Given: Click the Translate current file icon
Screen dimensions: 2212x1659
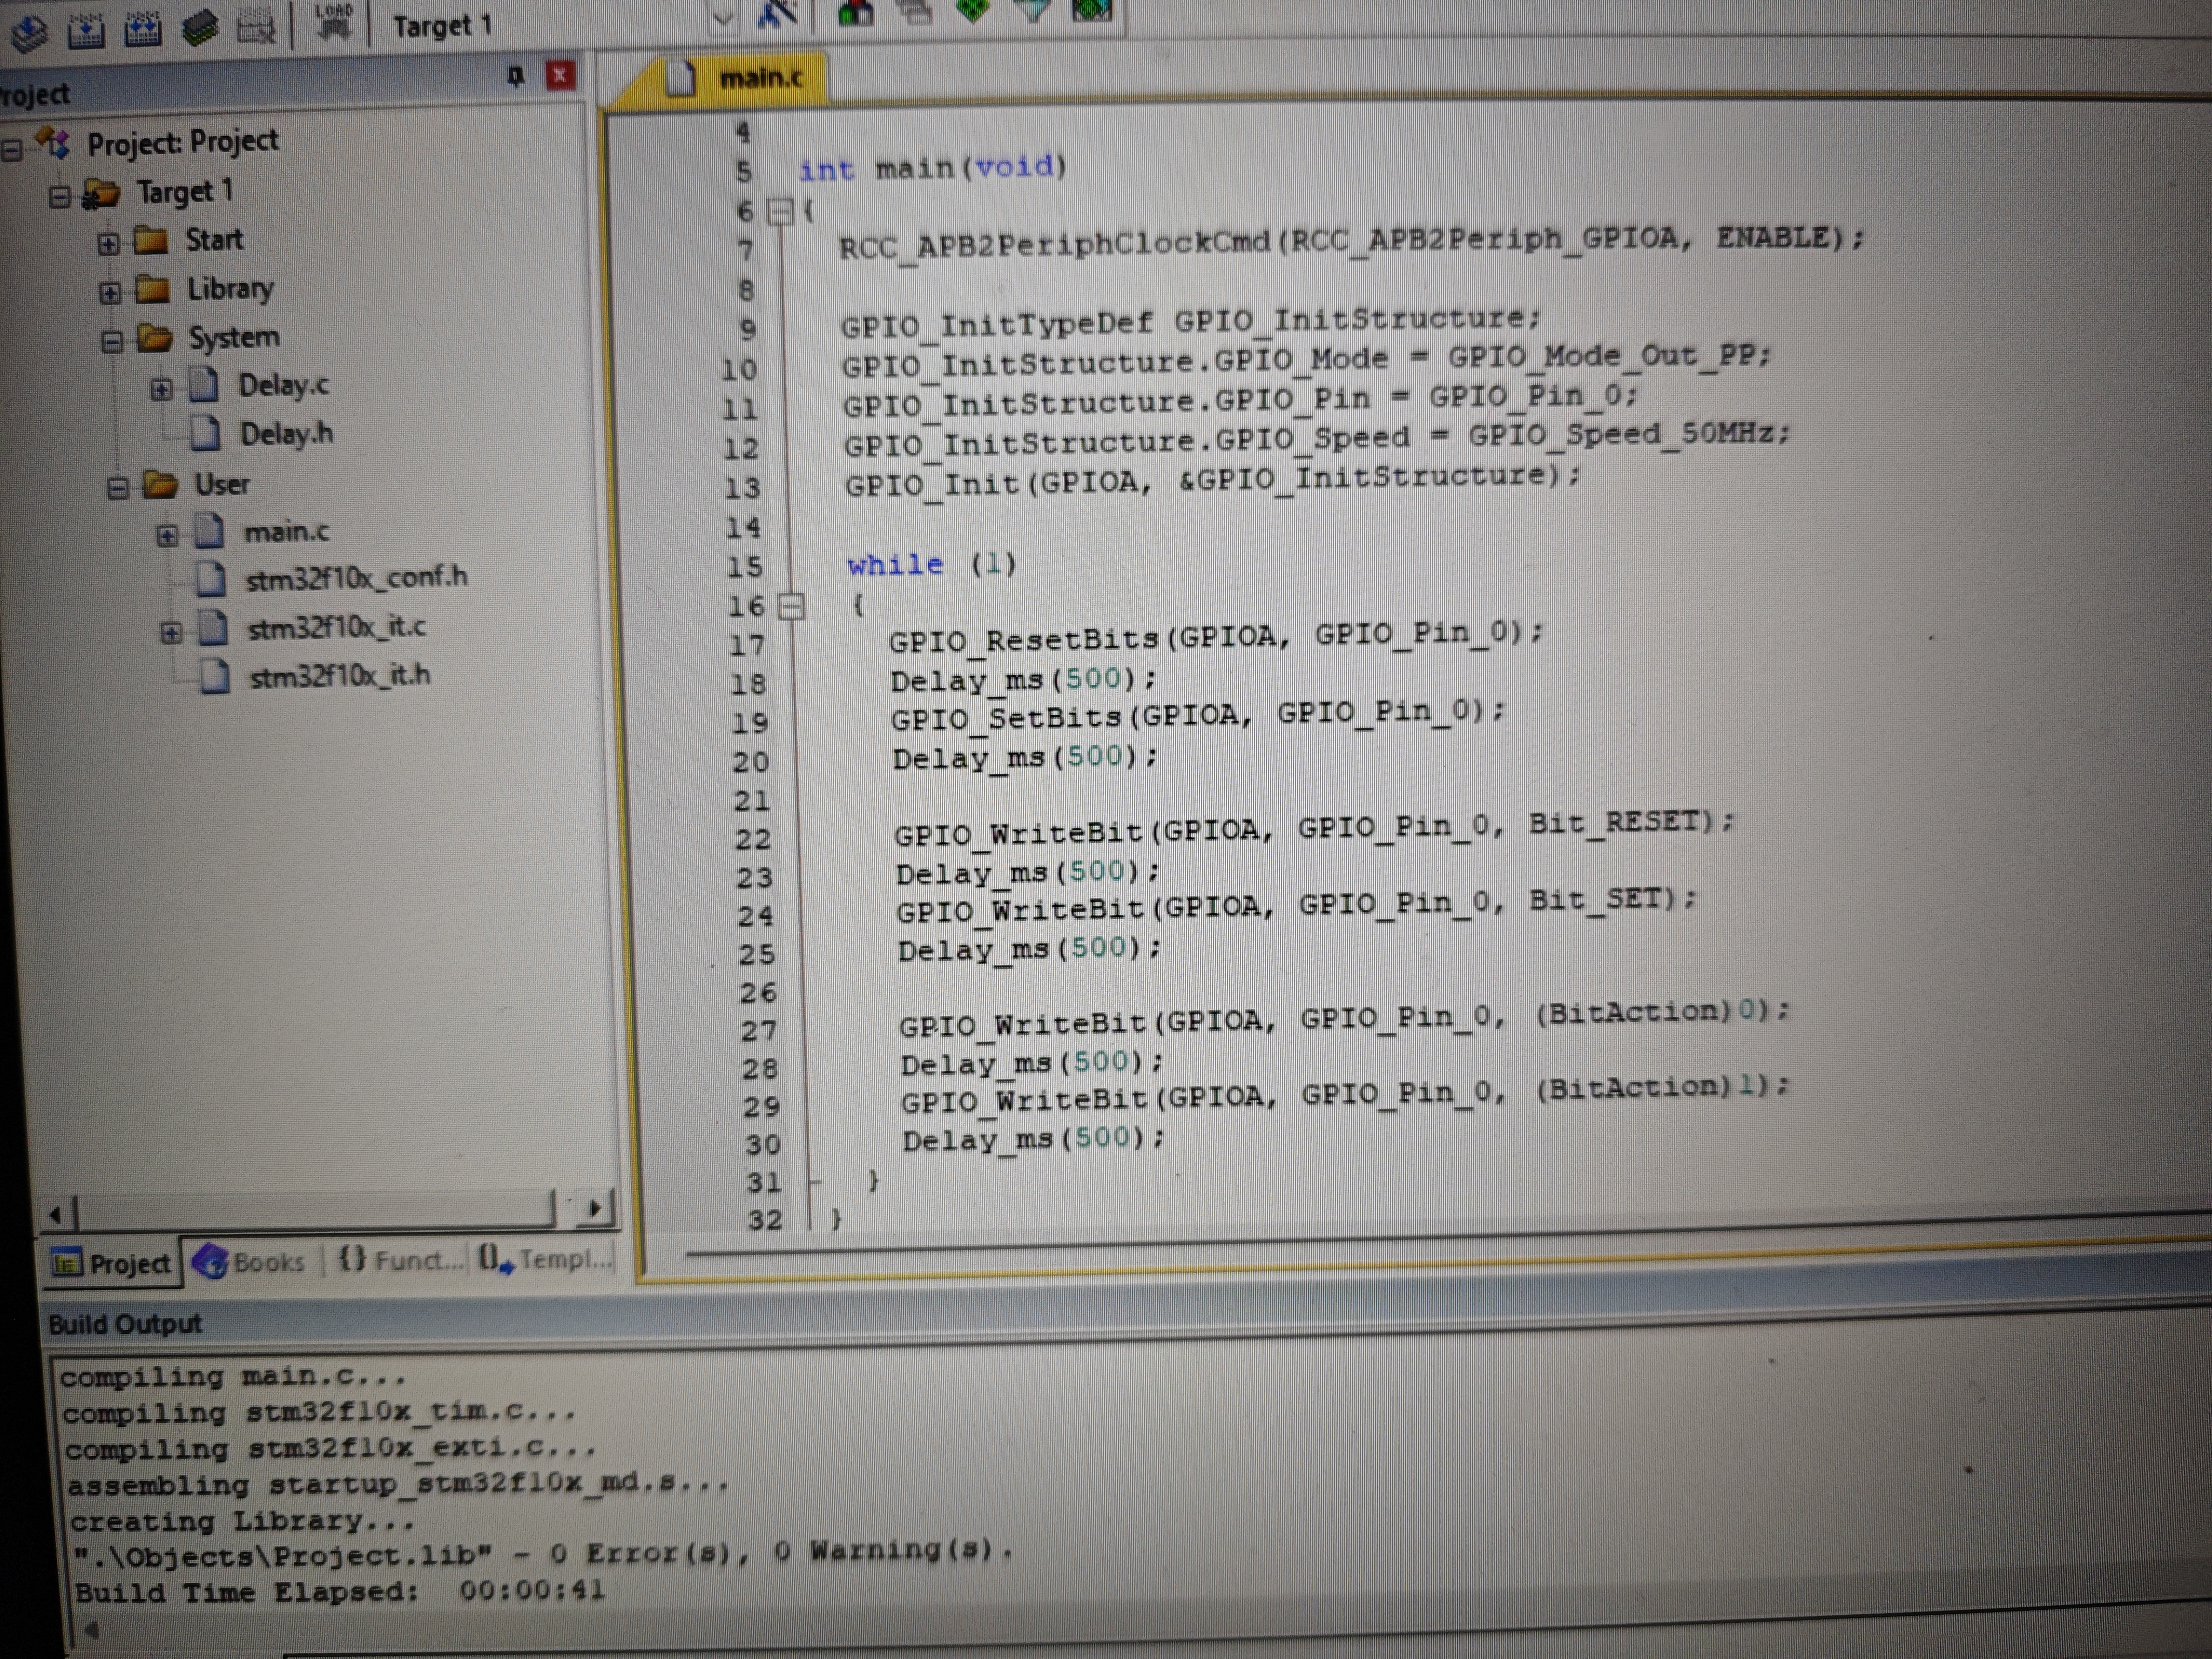Looking at the screenshot, I should (x=28, y=30).
